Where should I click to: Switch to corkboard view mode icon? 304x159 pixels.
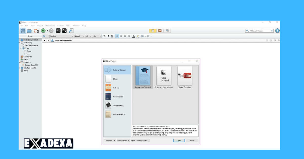coord(160,30)
